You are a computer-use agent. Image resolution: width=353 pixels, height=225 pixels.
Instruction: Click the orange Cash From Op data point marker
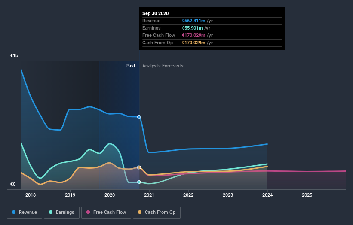pyautogui.click(x=139, y=167)
